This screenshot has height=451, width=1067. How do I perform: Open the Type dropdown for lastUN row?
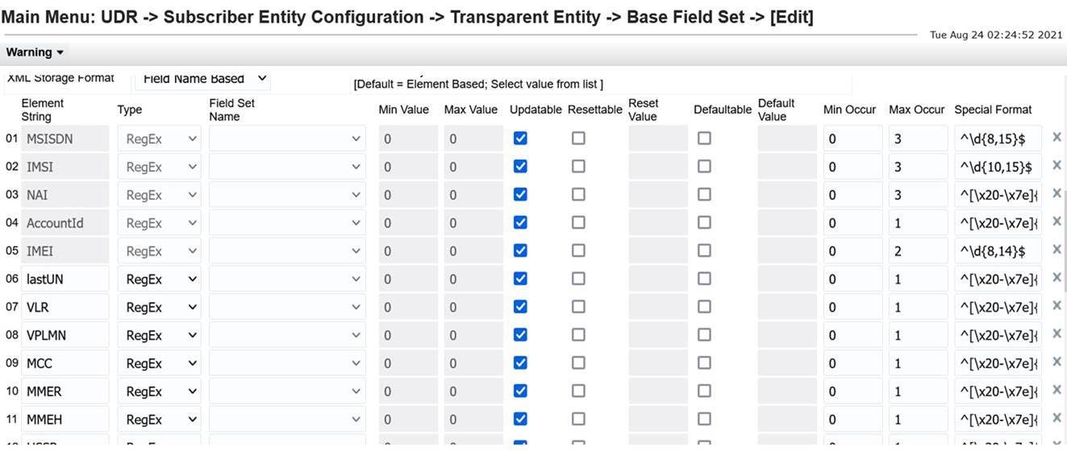click(160, 279)
